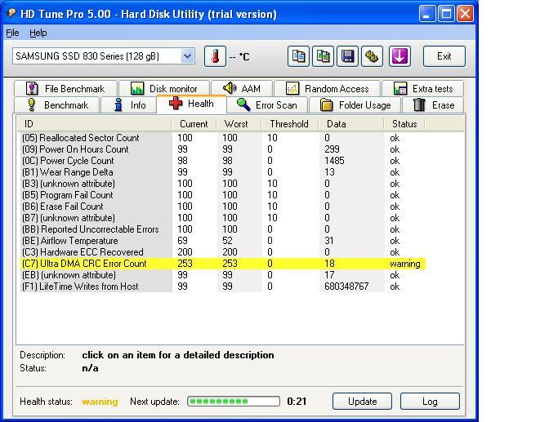558x422 pixels.
Task: Switch to the Error Scan tab
Action: [x=267, y=104]
